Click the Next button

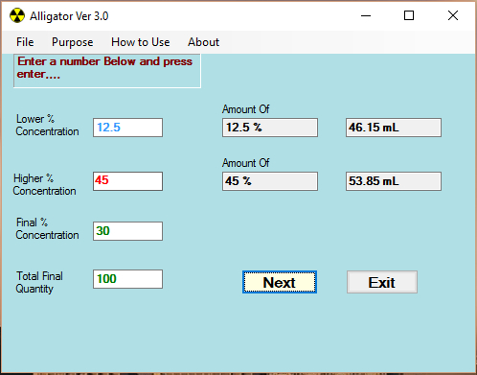(x=280, y=282)
